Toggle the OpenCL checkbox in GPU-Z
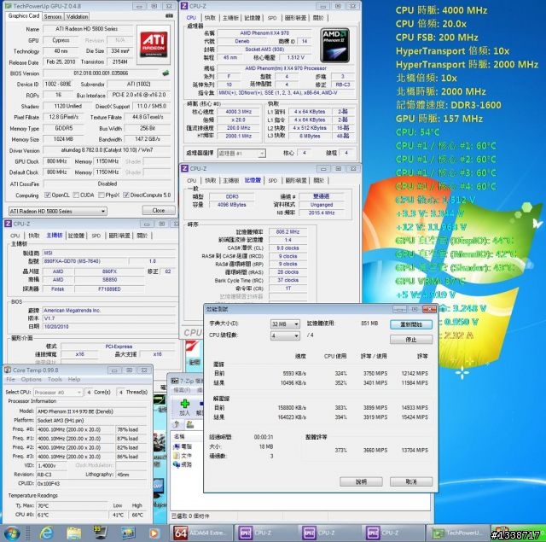The image size is (546, 542). point(48,195)
